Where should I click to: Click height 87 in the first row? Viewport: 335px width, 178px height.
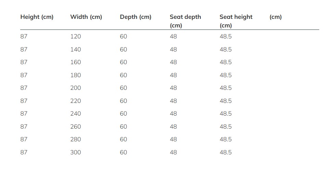[x=24, y=36]
